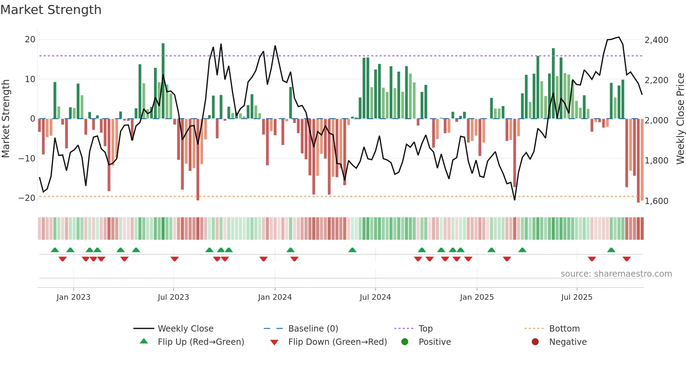Click the source: sharemaestro.com text

click(616, 274)
